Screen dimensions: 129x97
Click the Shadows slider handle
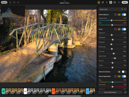[111, 44]
